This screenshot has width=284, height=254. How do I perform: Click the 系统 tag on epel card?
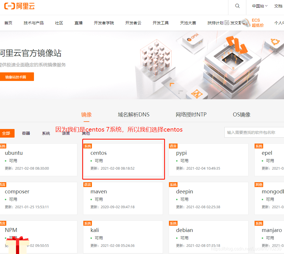[x=259, y=146]
